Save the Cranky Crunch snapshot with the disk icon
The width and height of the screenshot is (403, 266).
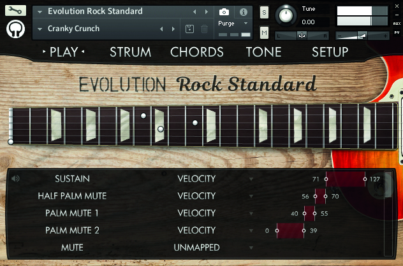tap(189, 29)
